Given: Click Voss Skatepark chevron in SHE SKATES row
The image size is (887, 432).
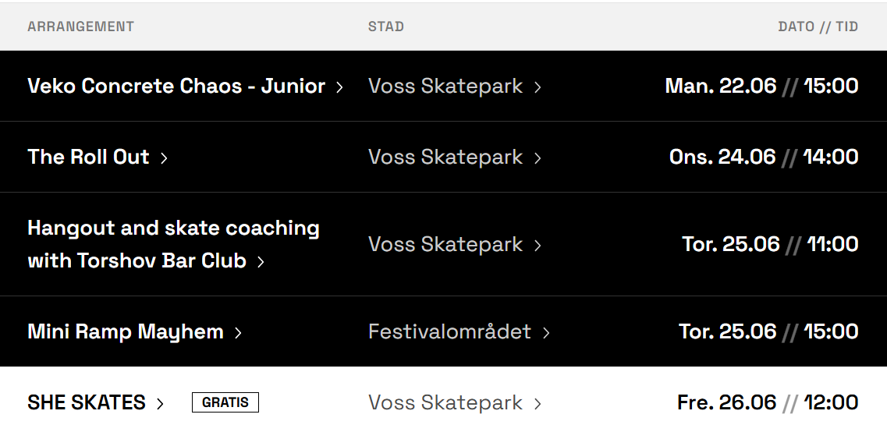Looking at the screenshot, I should coord(538,404).
